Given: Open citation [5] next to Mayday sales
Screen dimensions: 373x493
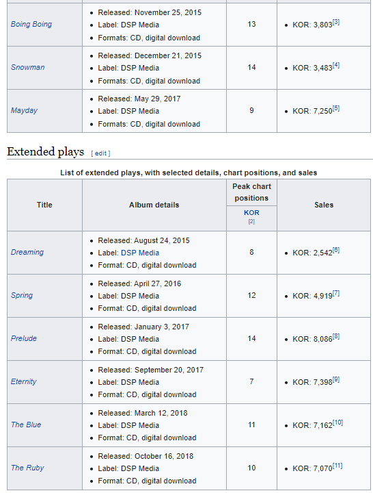Looking at the screenshot, I should coord(336,108).
